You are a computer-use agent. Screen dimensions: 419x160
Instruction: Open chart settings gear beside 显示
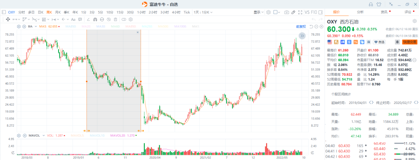[x=268, y=12]
